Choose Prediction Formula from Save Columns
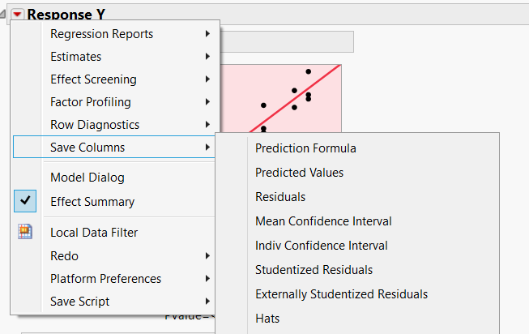529x334 pixels. [305, 148]
